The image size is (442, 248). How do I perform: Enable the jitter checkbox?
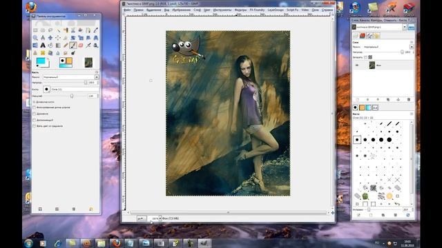click(x=34, y=114)
